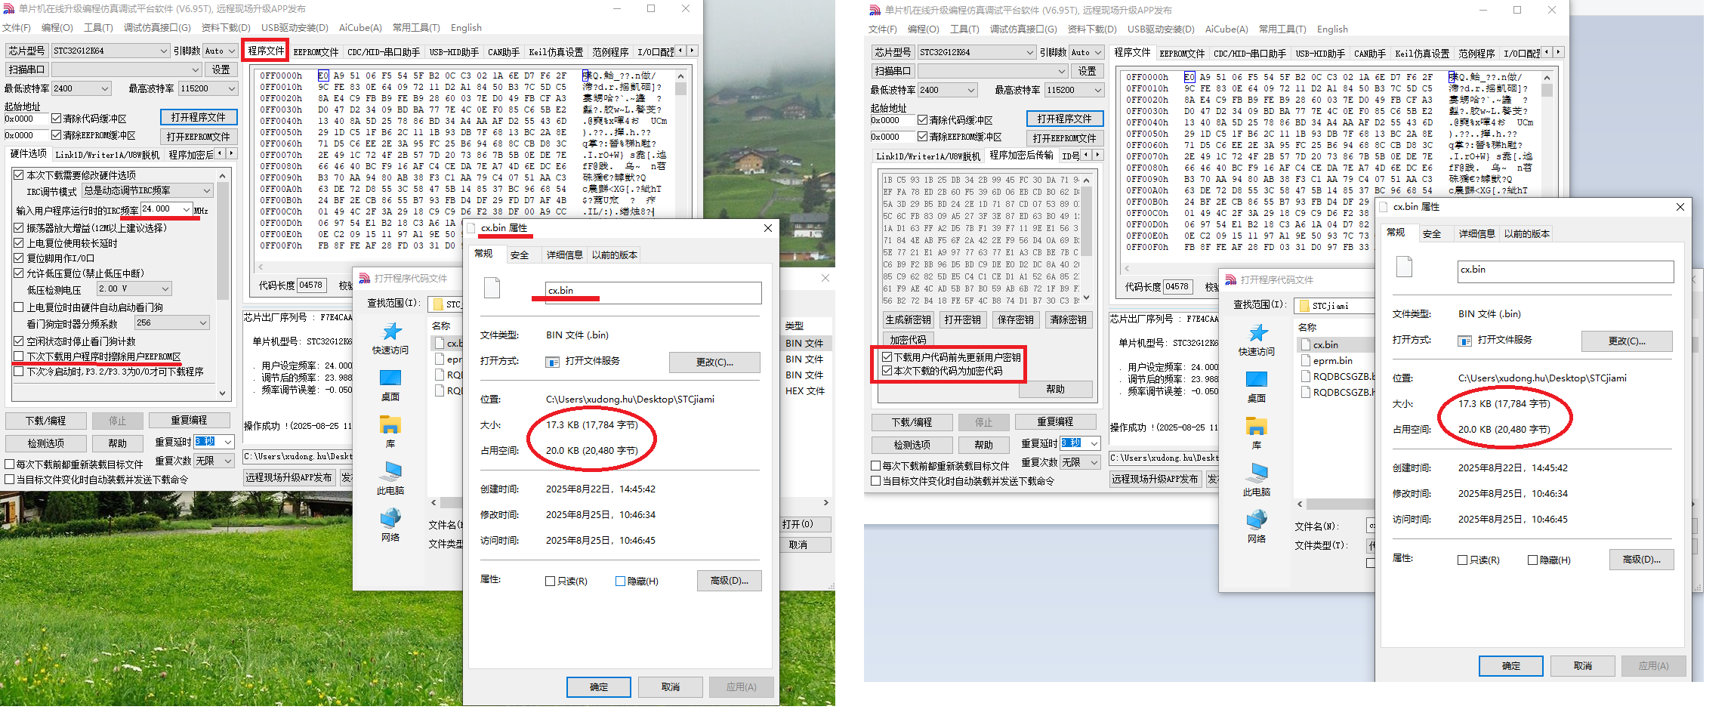Viewport: 1734px width, 725px height.
Task: Open 详细信息 tab in left properties dialog
Action: pos(564,255)
